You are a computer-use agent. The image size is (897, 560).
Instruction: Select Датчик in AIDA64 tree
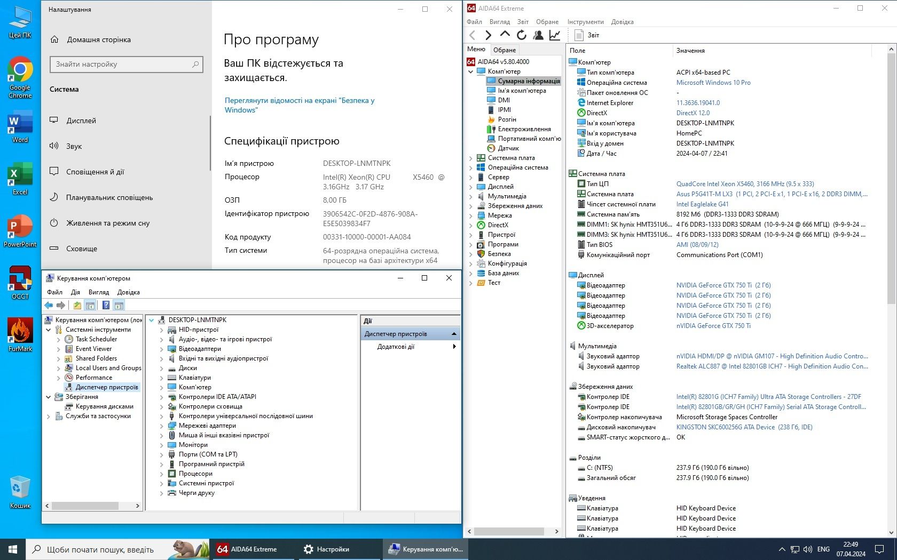[508, 148]
